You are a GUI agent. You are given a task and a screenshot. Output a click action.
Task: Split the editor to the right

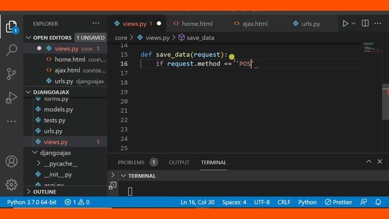[x=365, y=23]
